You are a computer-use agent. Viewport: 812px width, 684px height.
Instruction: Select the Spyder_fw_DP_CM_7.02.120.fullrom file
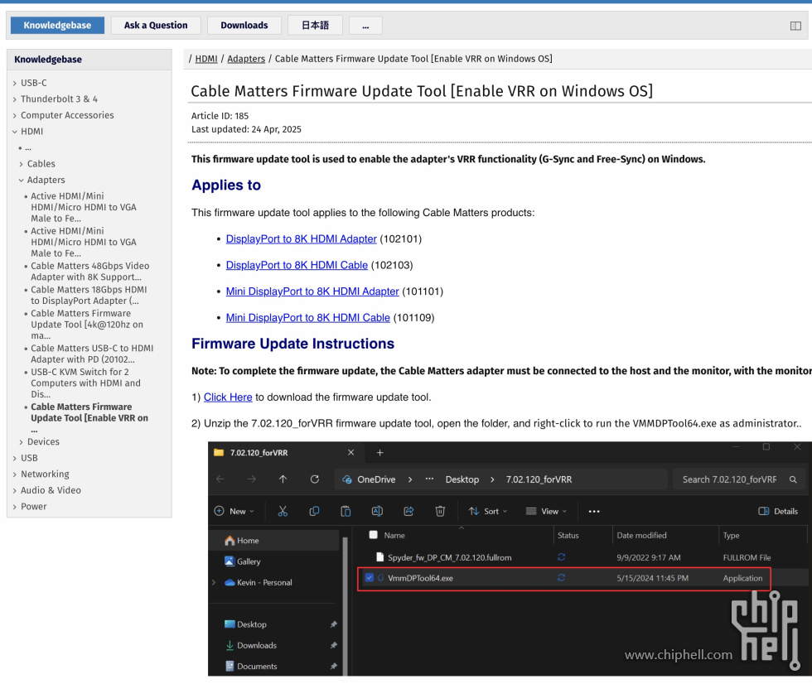(x=449, y=558)
